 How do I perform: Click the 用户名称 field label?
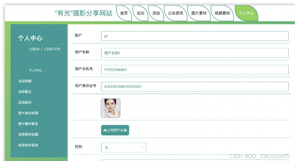pyautogui.click(x=82, y=52)
